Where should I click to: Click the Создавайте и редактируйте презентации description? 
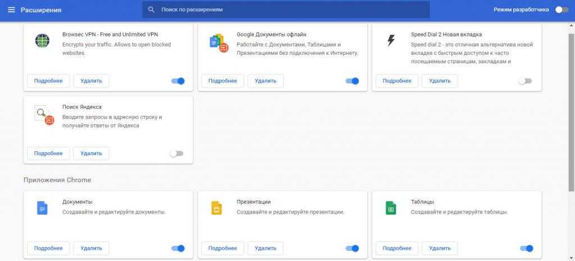tap(290, 212)
